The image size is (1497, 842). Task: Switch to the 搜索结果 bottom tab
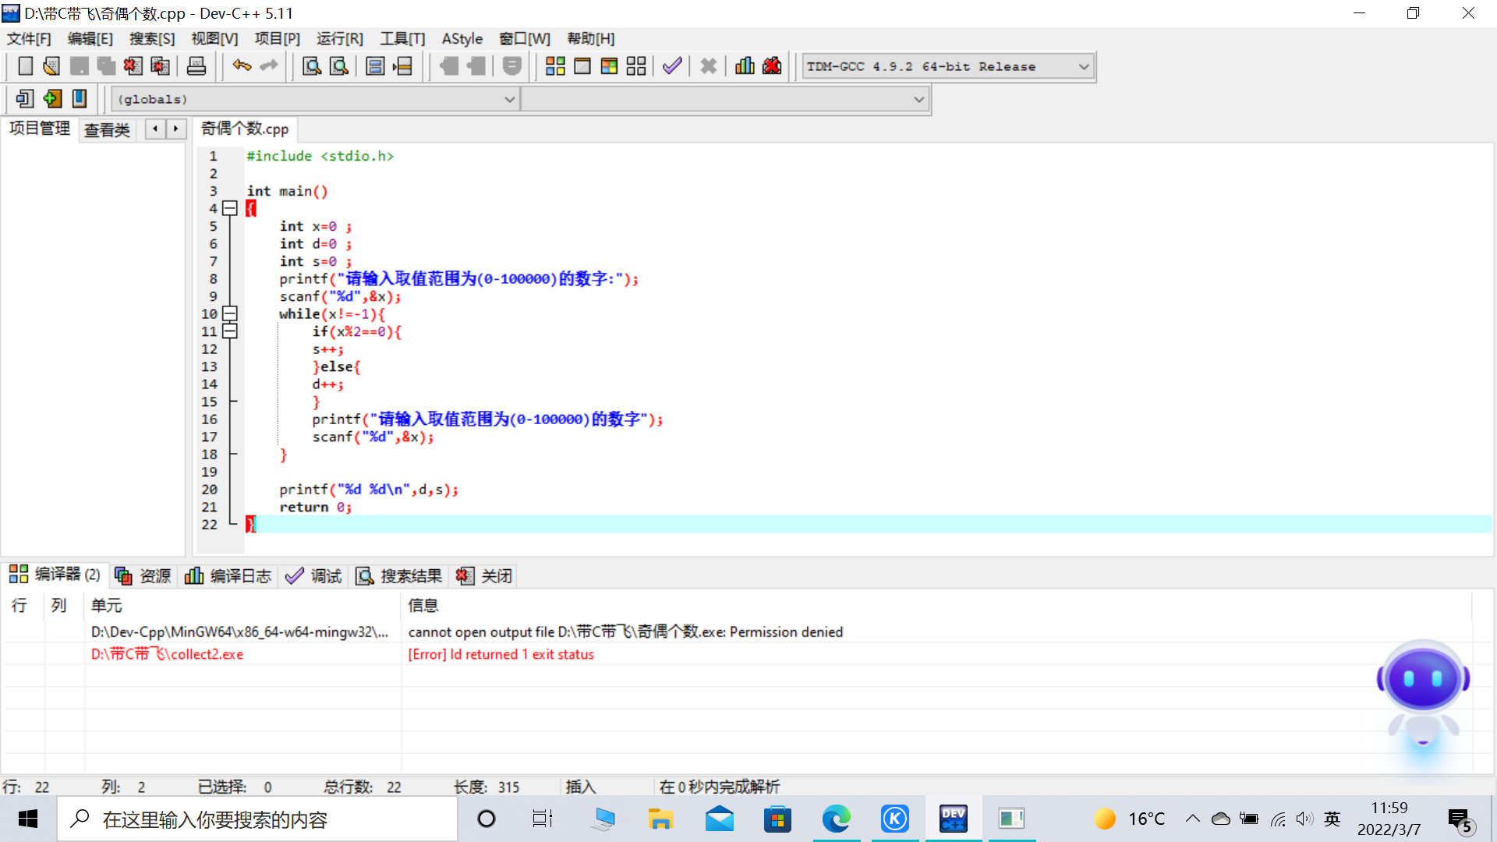pos(399,575)
